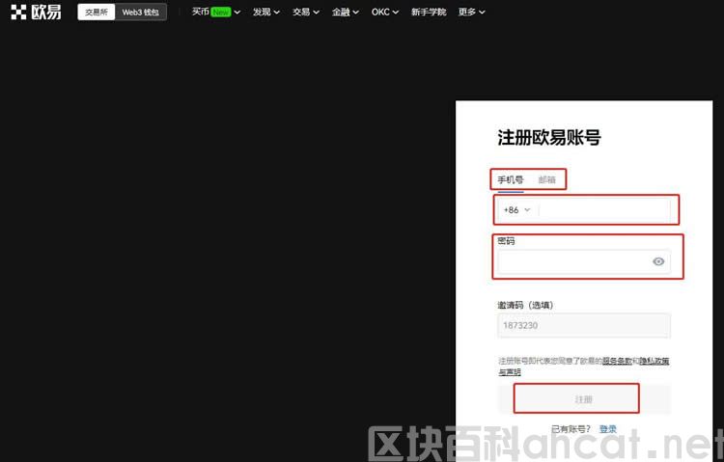Open the 买币 dropdown menu
The image size is (724, 462).
click(216, 12)
